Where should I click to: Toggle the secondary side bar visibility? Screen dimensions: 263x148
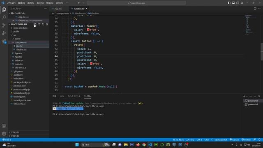pyautogui.click(x=238, y=3)
